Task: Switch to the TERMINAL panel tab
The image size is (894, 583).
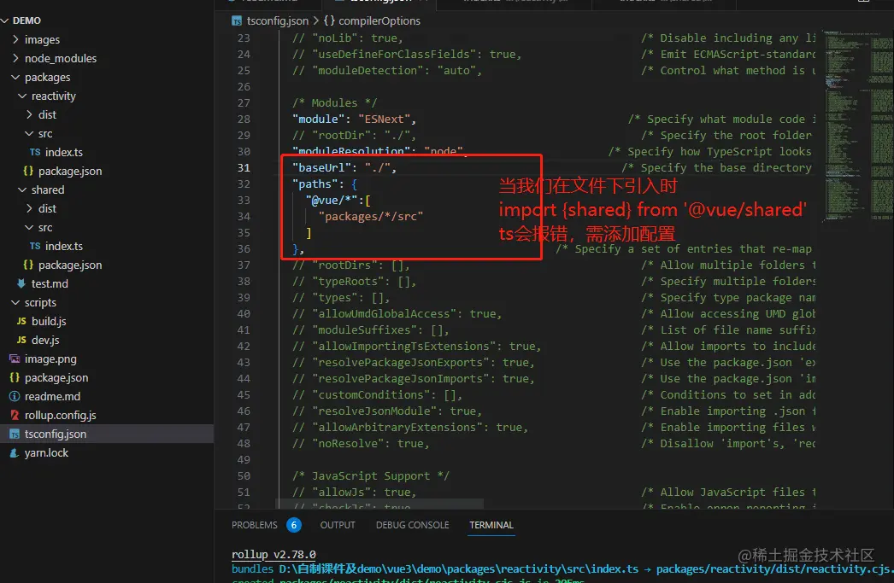Action: (491, 525)
